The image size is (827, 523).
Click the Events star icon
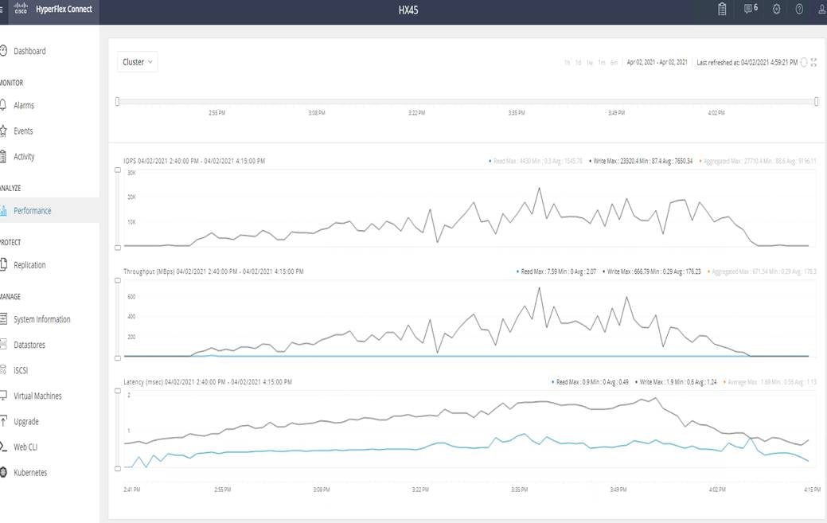(3, 131)
